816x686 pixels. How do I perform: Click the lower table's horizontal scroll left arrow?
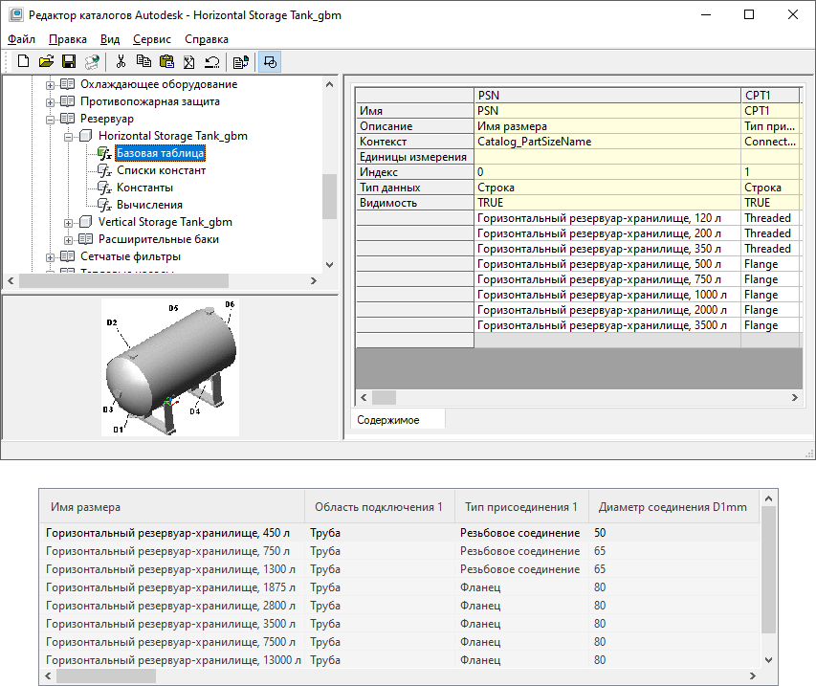coord(48,676)
